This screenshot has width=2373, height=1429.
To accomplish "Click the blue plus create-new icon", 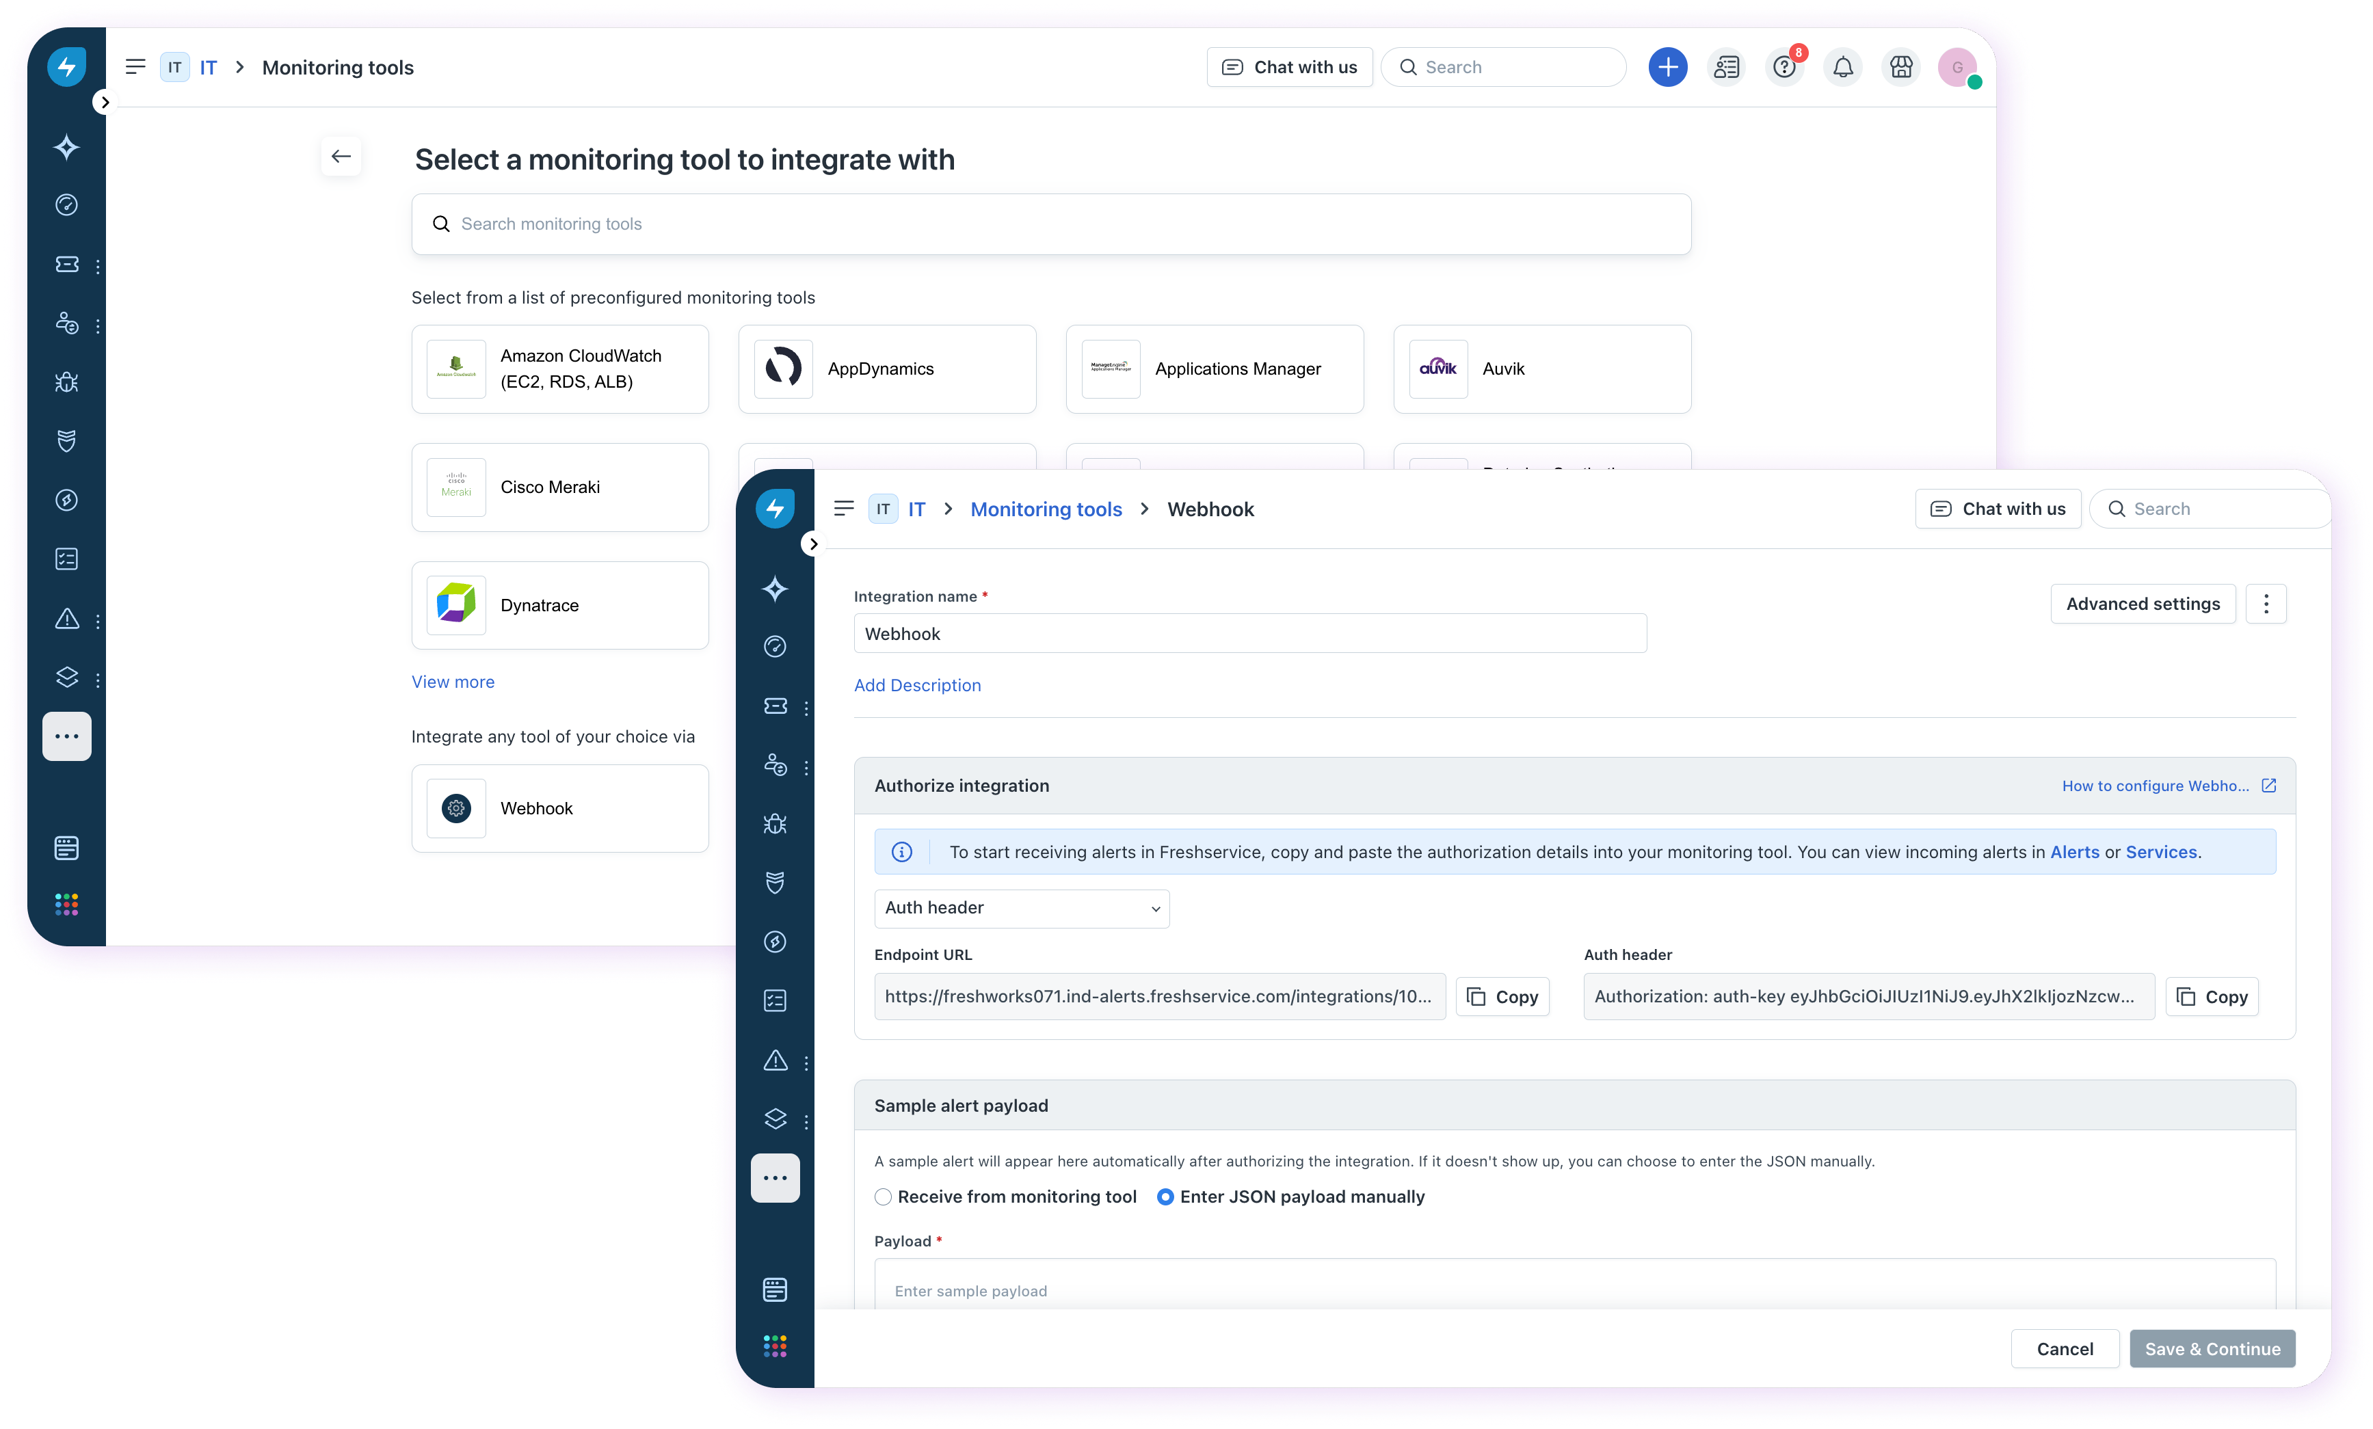I will pyautogui.click(x=1667, y=68).
